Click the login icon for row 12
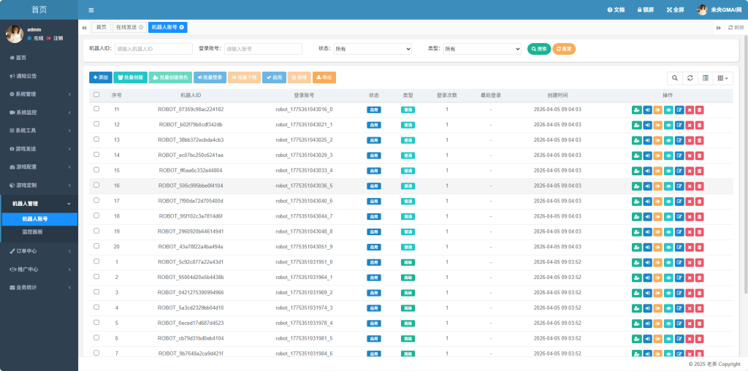748x371 pixels. [647, 125]
